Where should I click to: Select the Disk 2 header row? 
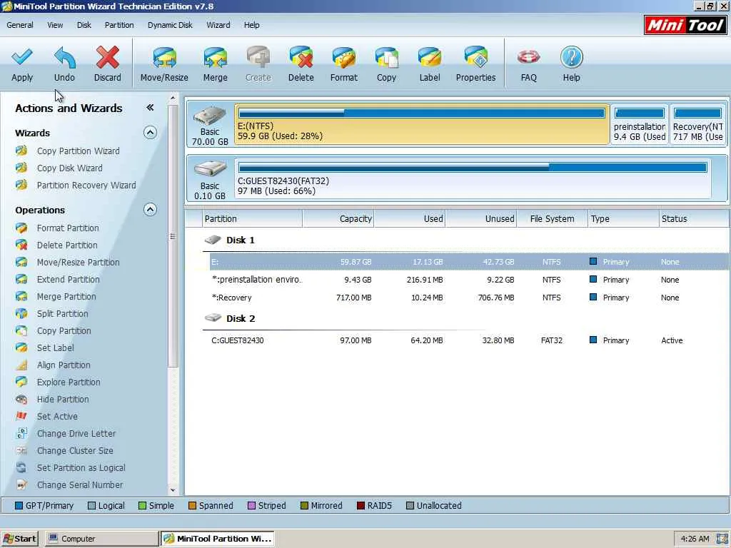pos(466,319)
